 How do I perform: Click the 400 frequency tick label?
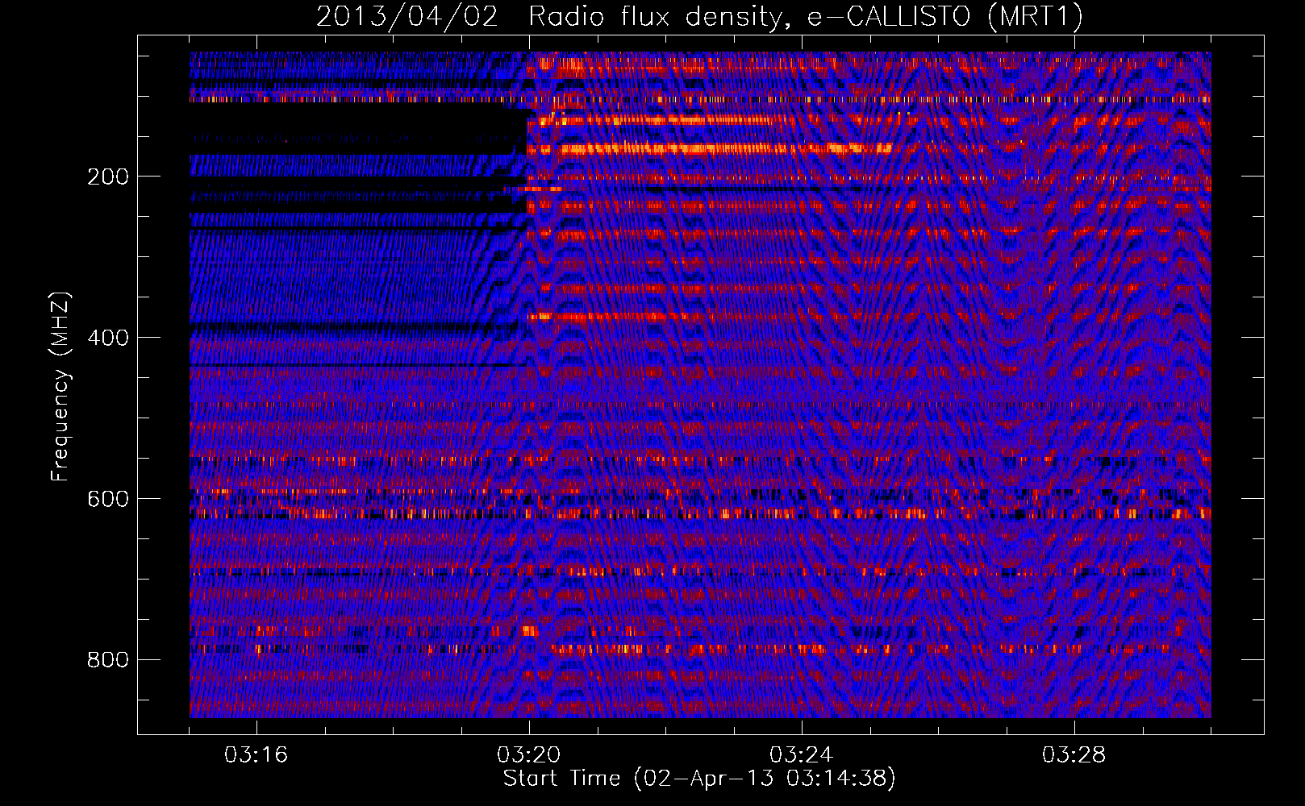(107, 338)
